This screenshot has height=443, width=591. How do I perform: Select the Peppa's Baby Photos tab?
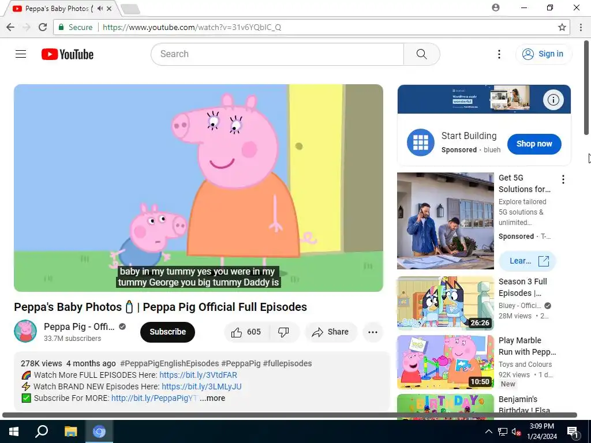[x=57, y=8]
